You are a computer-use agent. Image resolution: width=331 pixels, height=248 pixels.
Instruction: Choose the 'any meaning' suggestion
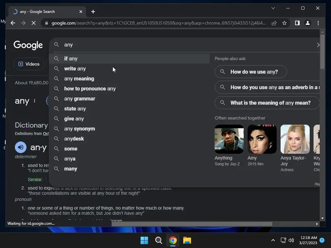pyautogui.click(x=129, y=79)
